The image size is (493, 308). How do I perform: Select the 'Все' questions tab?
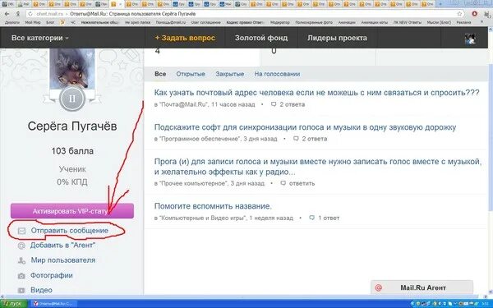click(160, 74)
